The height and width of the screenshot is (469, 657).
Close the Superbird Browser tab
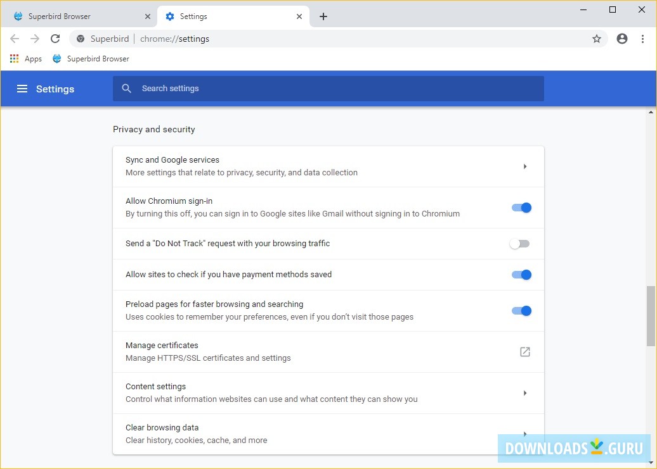148,16
